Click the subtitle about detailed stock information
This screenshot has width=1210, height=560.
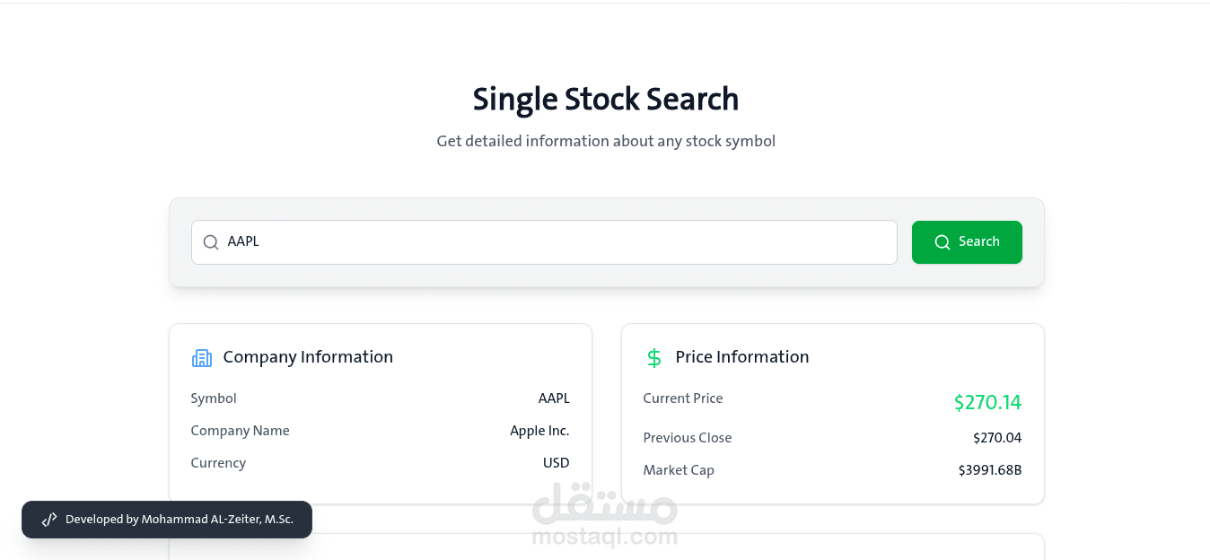click(605, 141)
